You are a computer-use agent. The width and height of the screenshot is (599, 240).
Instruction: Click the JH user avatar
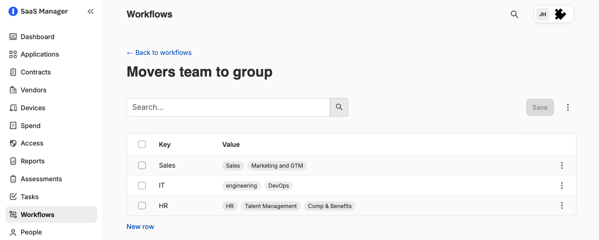tap(543, 14)
